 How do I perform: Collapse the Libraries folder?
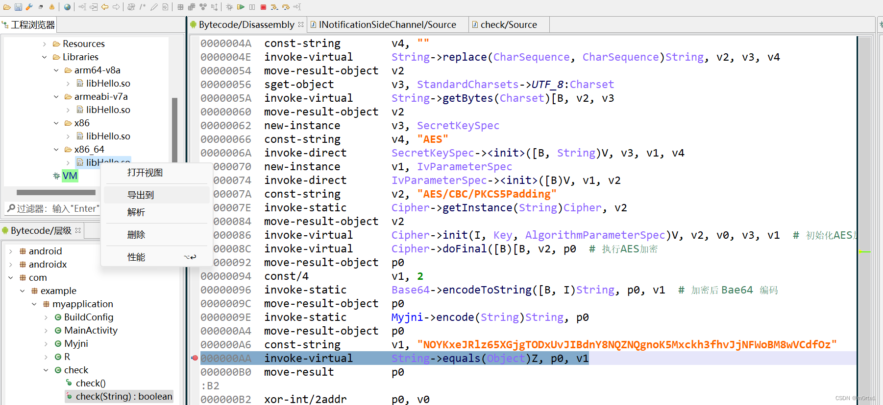click(x=45, y=57)
